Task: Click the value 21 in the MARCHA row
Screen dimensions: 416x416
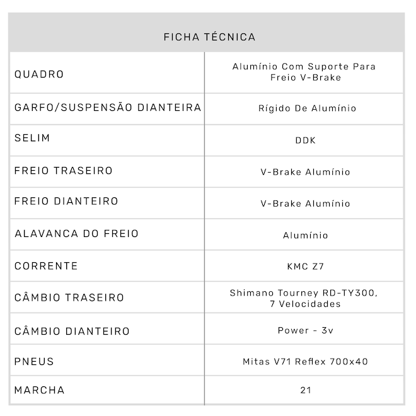Action: pyautogui.click(x=305, y=390)
